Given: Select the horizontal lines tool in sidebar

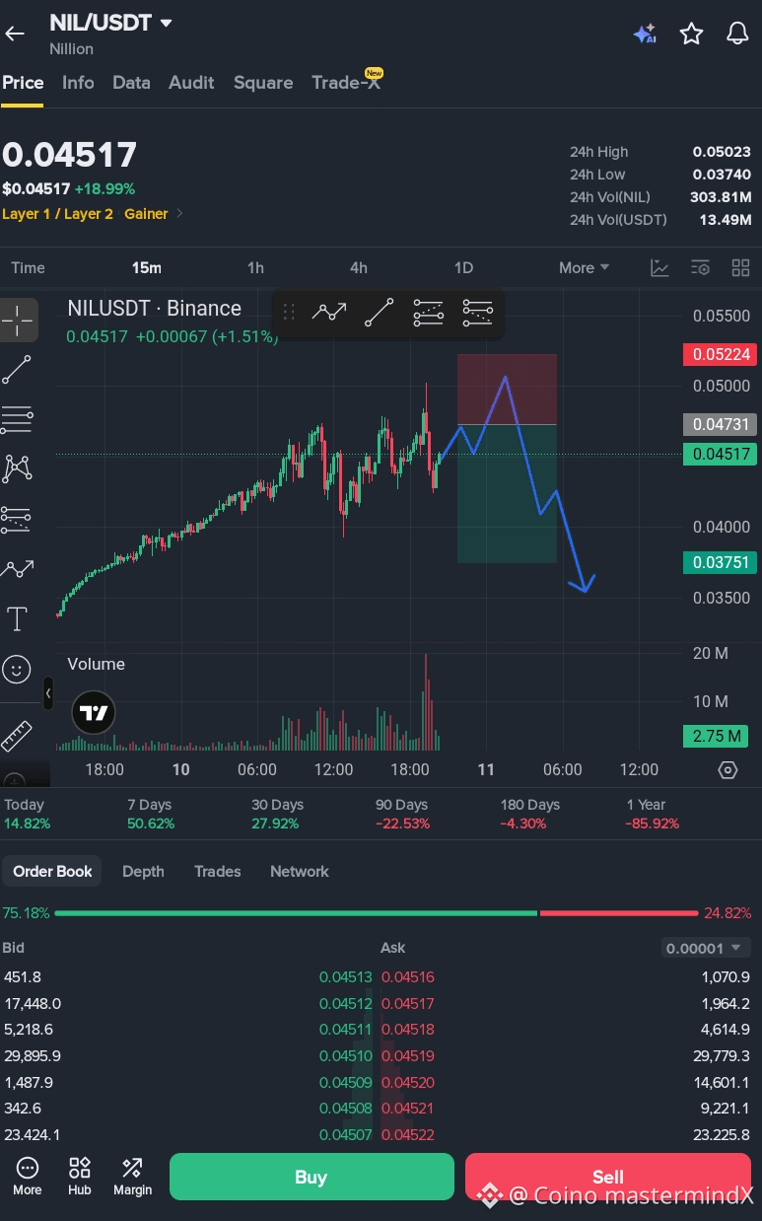Looking at the screenshot, I should click(x=17, y=419).
